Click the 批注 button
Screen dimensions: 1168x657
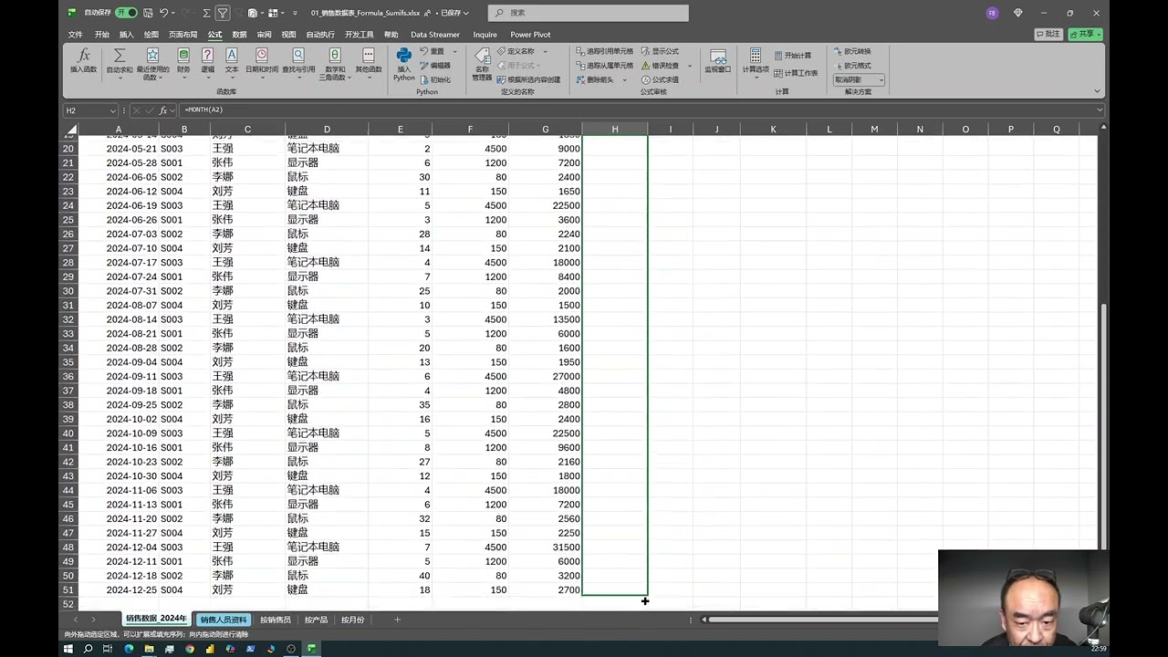[1048, 34]
